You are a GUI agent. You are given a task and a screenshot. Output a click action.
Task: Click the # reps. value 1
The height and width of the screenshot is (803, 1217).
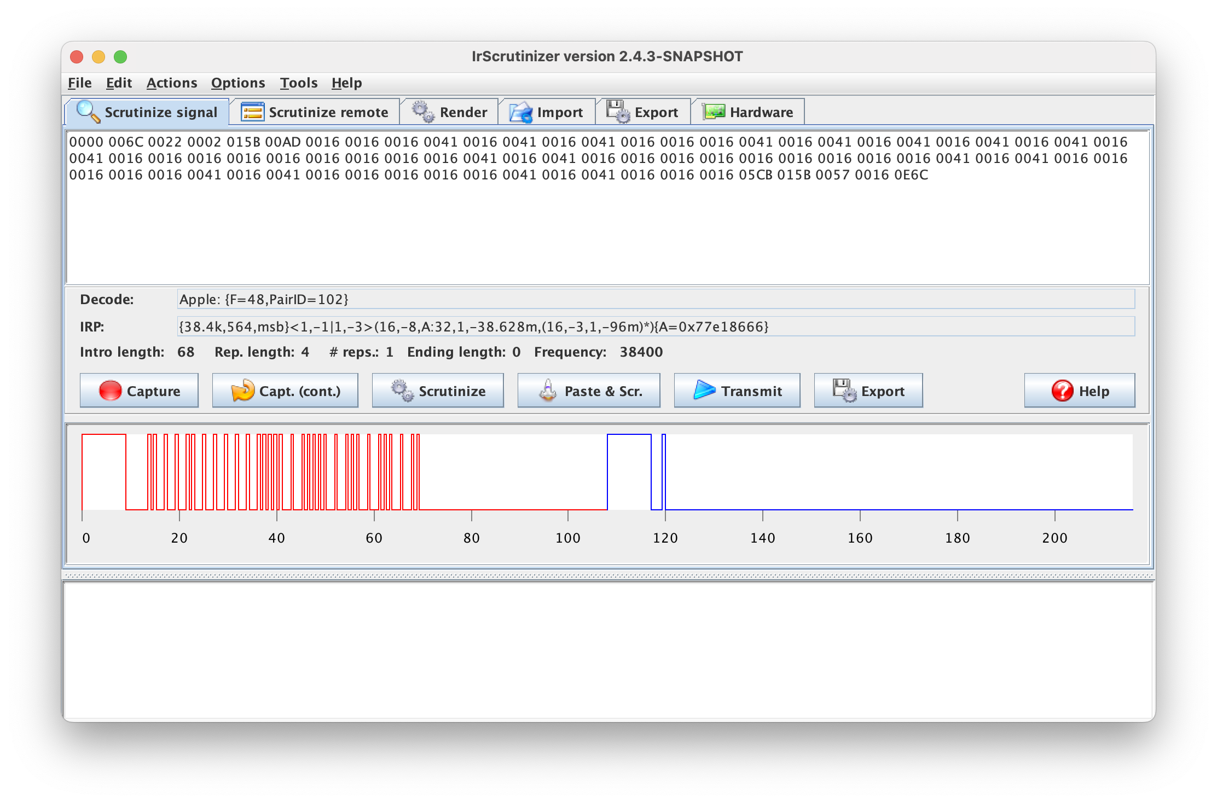[390, 352]
